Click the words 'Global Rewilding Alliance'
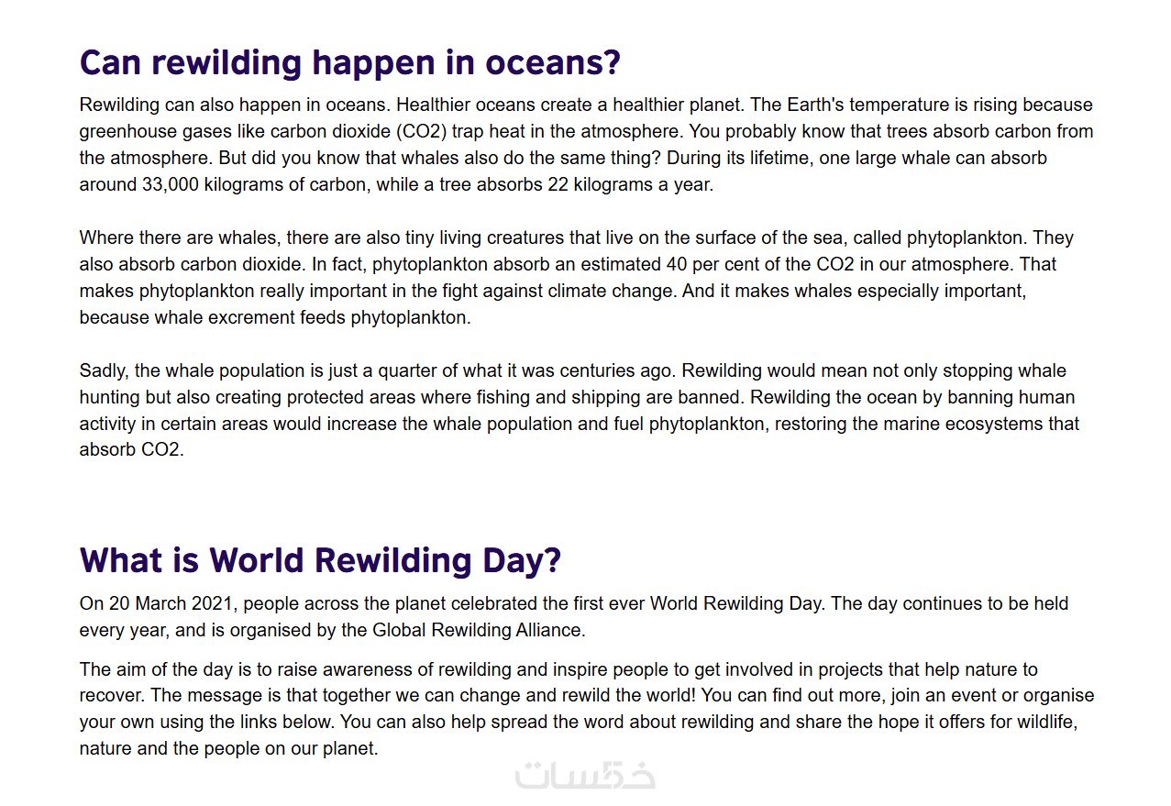The image size is (1171, 806). (477, 630)
